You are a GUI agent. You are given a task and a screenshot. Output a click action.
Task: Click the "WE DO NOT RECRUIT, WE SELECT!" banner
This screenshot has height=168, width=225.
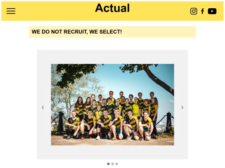coord(112,32)
